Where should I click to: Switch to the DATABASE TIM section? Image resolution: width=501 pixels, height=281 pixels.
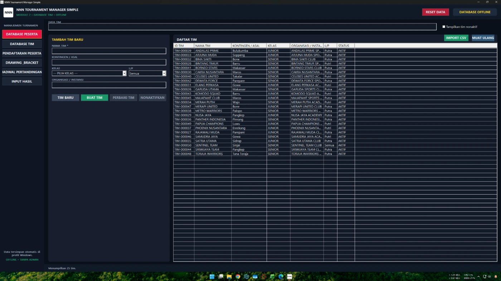22,44
